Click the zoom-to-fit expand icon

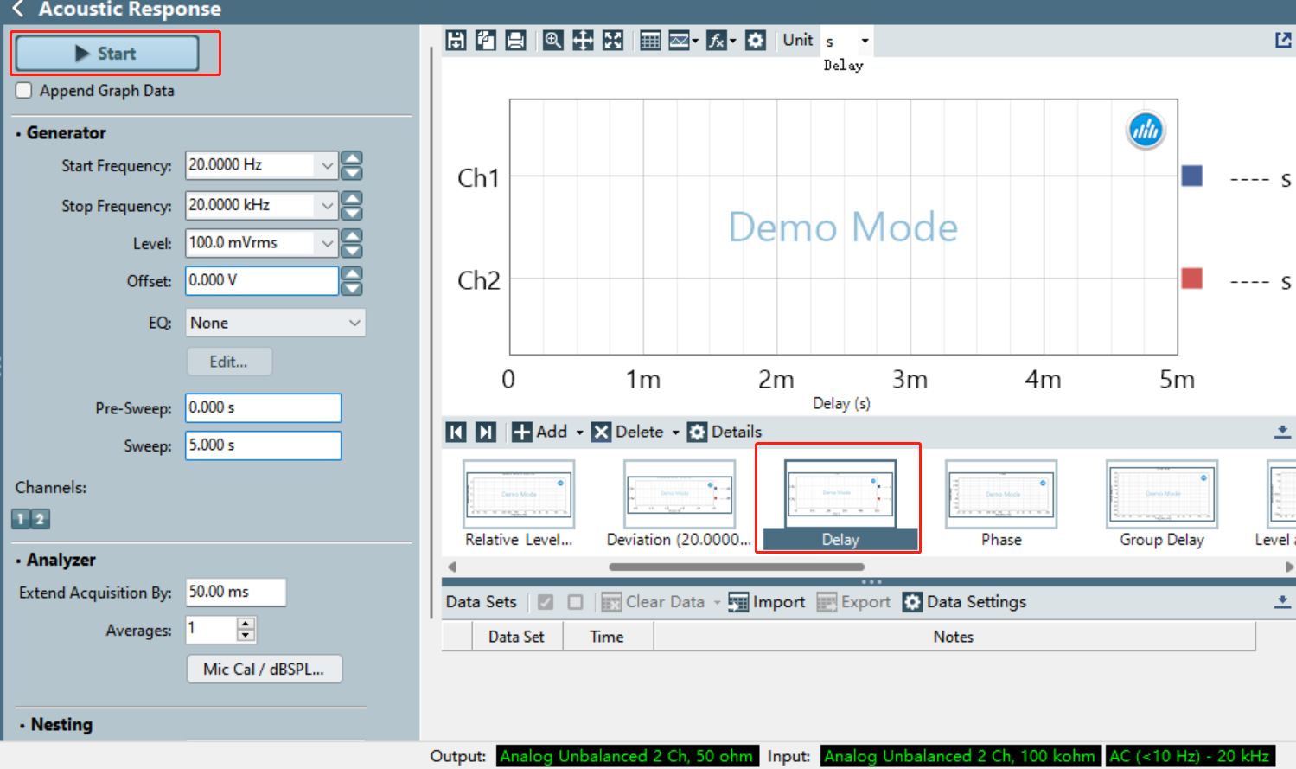tap(613, 40)
